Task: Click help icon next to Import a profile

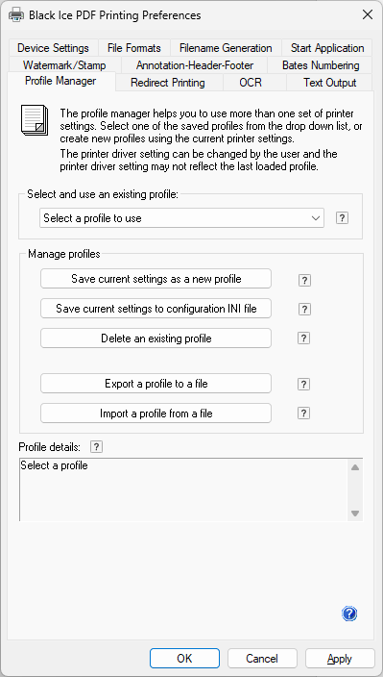Action: coord(303,414)
